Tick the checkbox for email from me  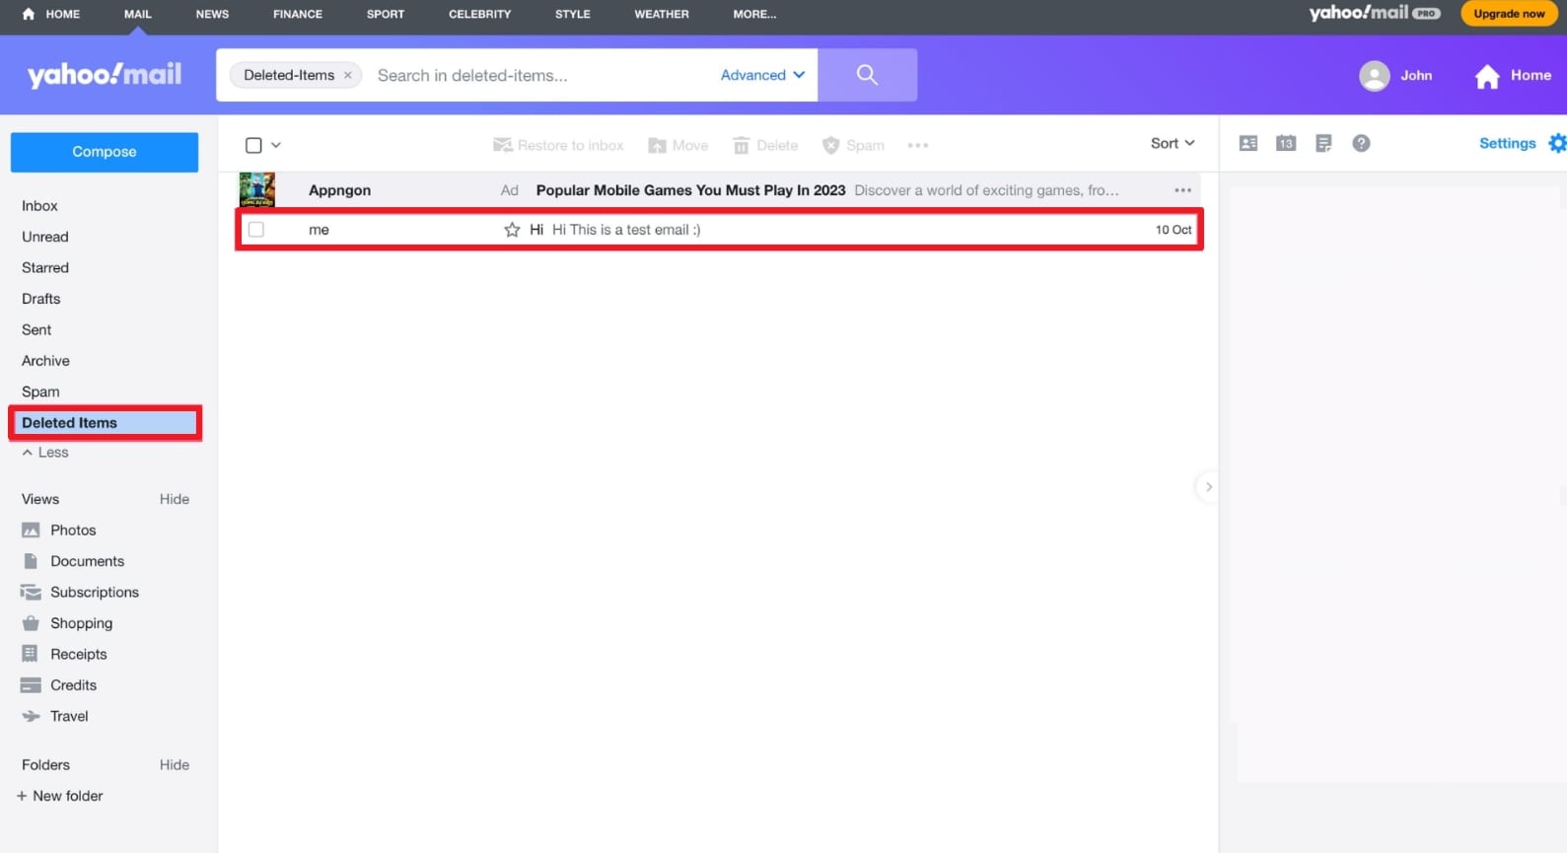(256, 230)
